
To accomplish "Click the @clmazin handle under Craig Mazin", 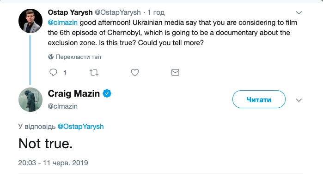I will coord(63,106).
